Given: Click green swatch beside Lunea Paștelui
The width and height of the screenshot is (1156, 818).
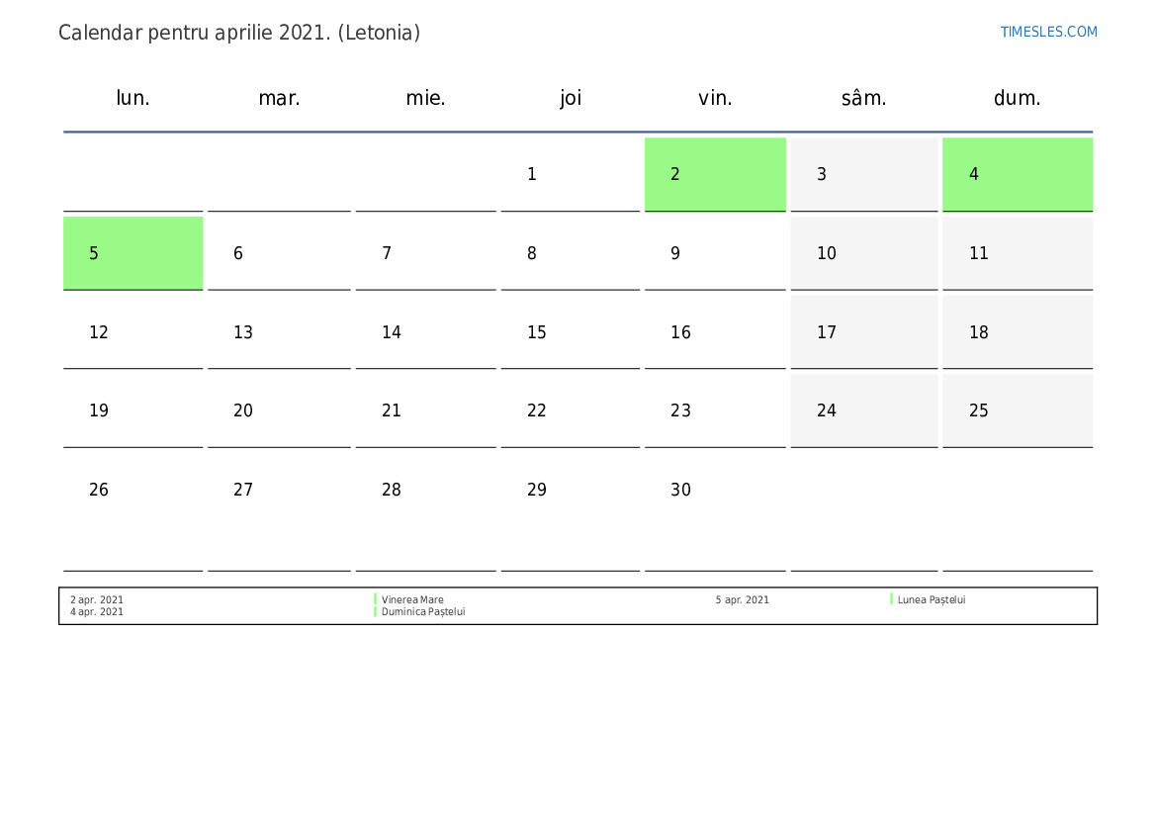Looking at the screenshot, I should pos(892,599).
